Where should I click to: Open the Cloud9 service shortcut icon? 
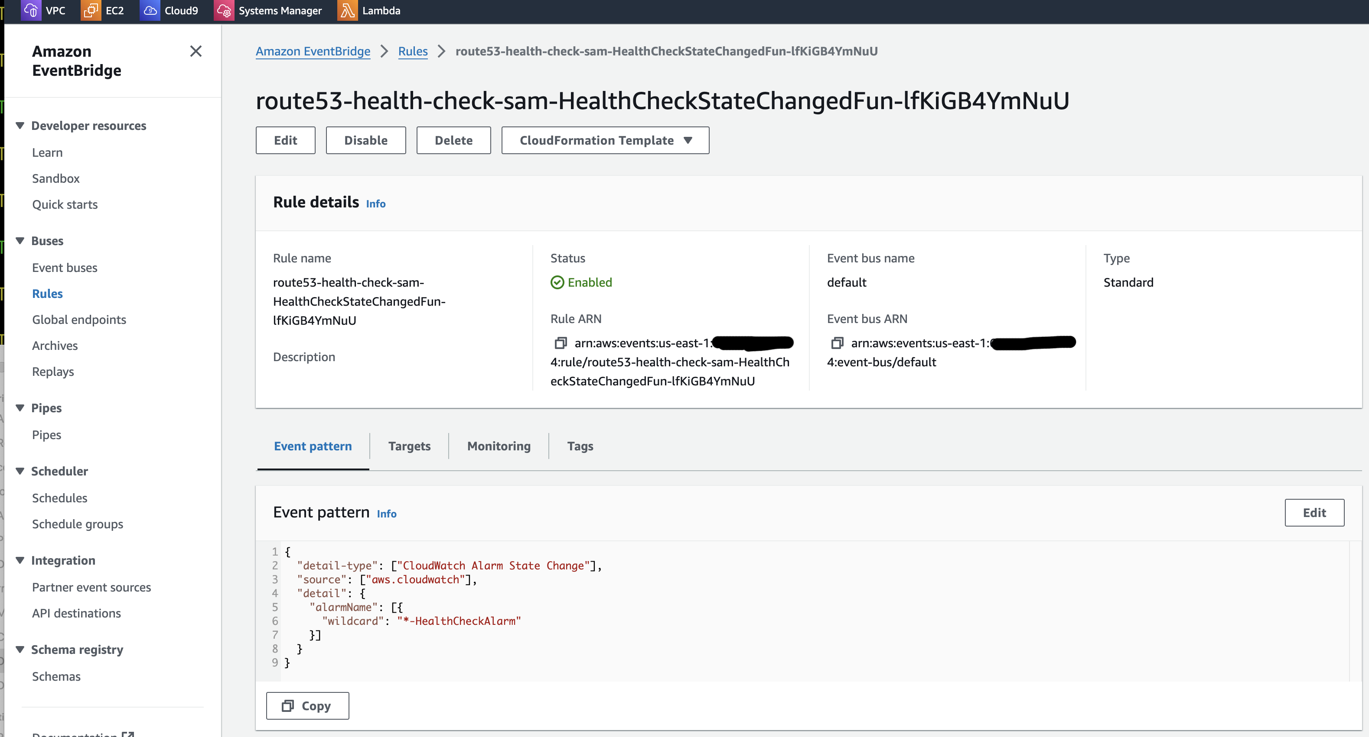click(x=150, y=10)
